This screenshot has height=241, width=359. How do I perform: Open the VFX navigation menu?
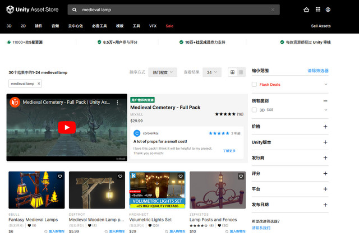pyautogui.click(x=153, y=26)
